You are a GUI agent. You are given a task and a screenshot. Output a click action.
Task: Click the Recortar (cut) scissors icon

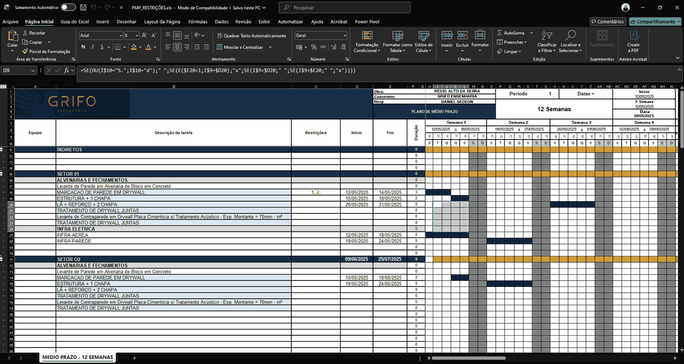click(25, 33)
